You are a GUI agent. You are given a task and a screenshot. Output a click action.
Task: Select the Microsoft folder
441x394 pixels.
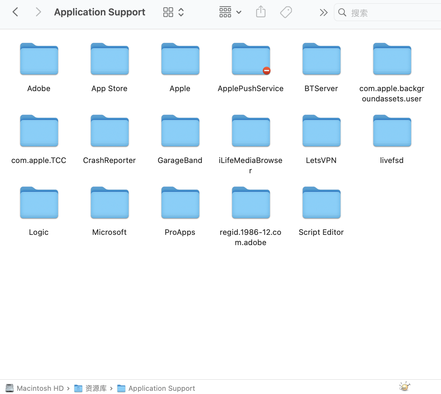[x=110, y=203]
